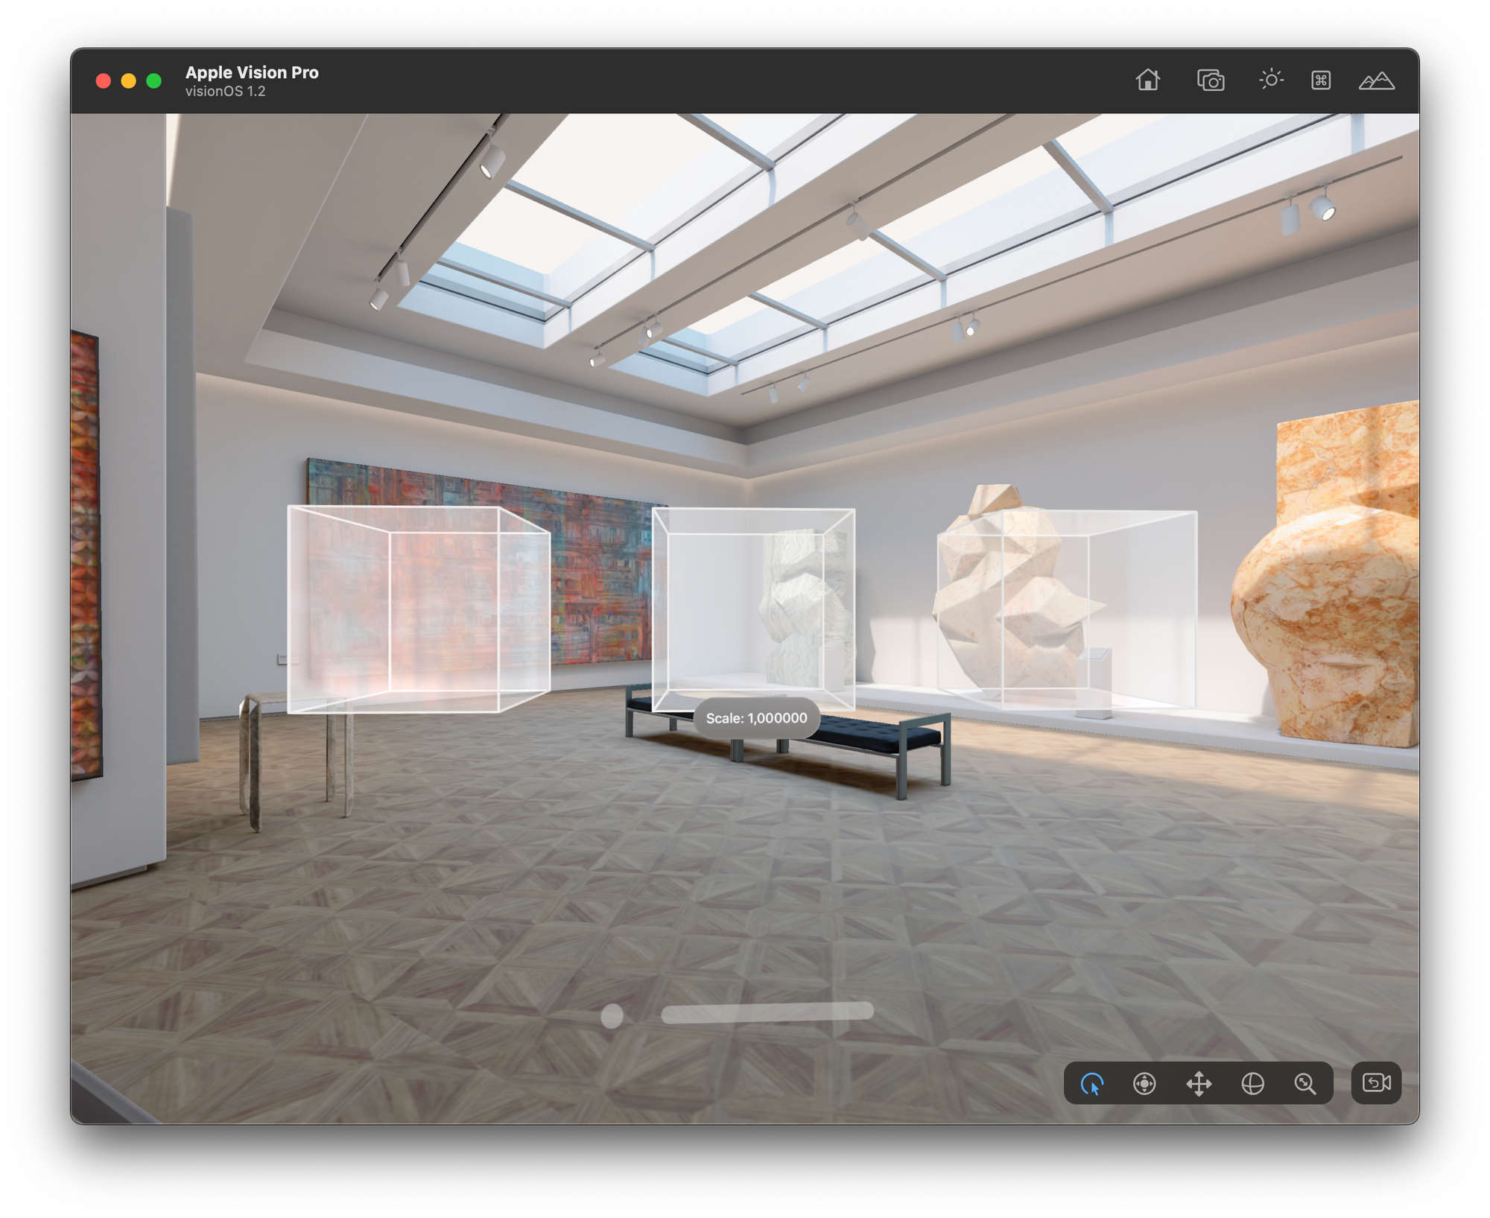This screenshot has width=1490, height=1218.
Task: Select the dolly zoom magnifier tool
Action: (1304, 1083)
